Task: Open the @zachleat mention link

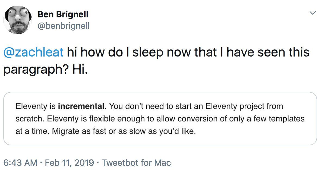Action: [x=33, y=52]
